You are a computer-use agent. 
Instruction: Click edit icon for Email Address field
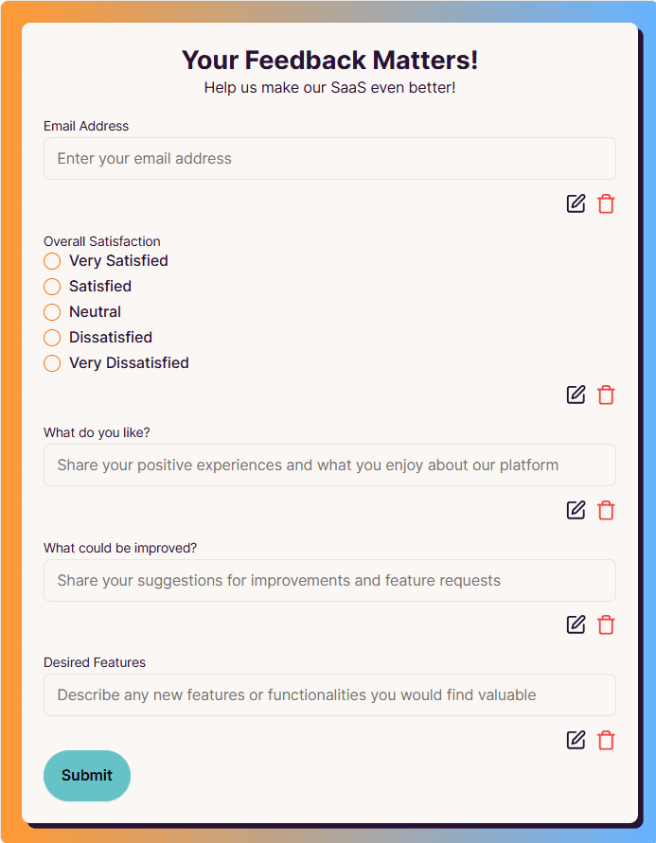coord(576,203)
